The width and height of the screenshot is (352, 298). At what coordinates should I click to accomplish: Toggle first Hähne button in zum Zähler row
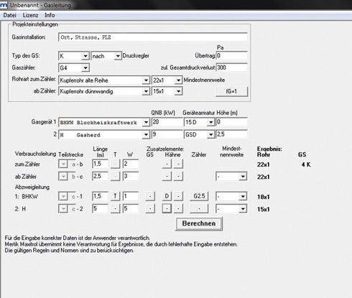tap(167, 164)
